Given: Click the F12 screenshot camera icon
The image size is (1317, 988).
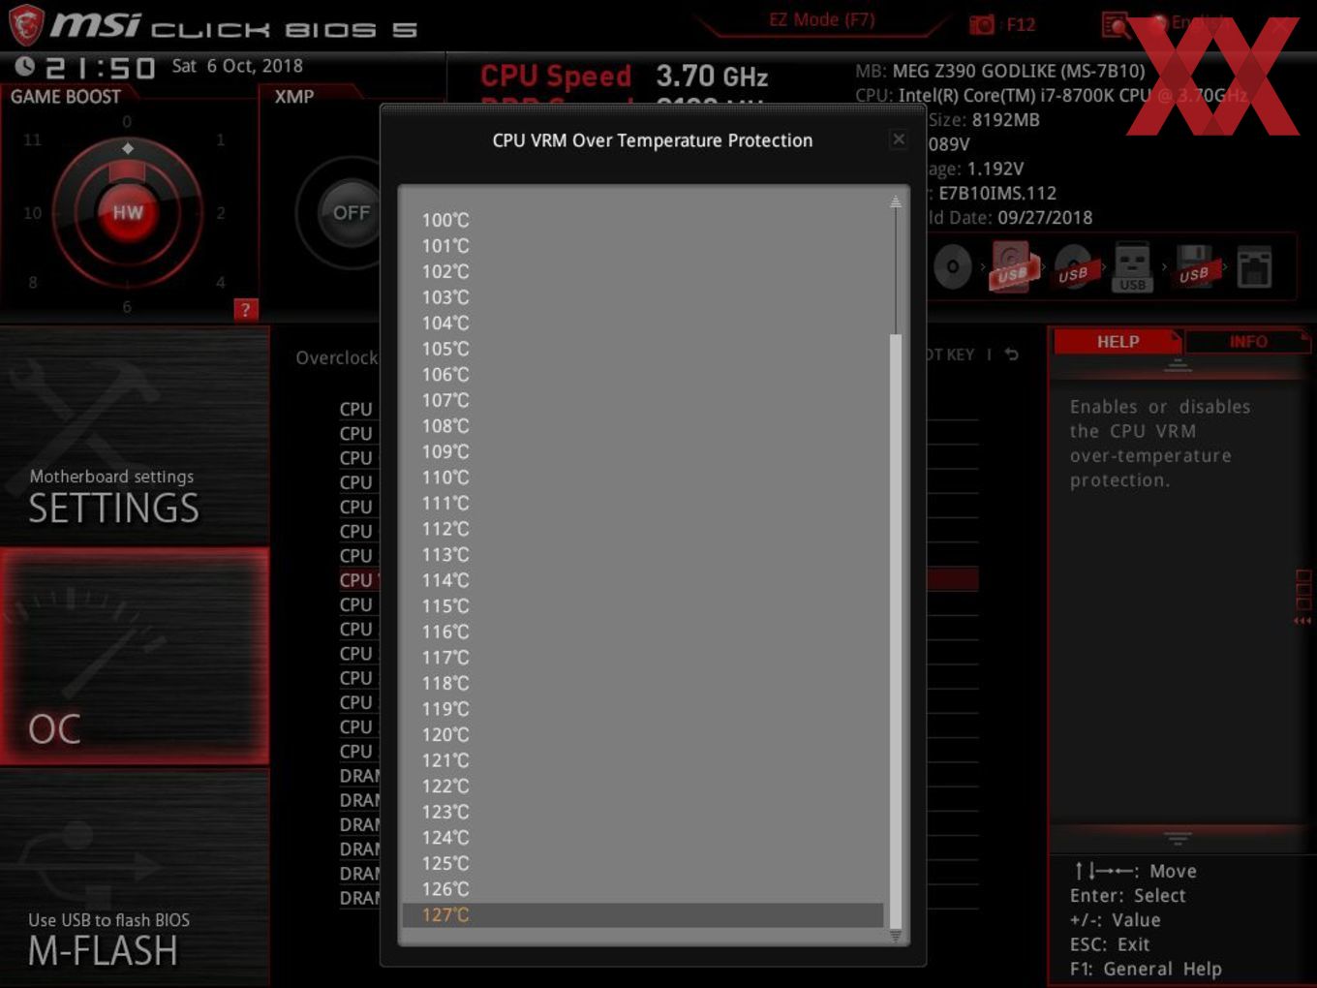Looking at the screenshot, I should pos(982,24).
